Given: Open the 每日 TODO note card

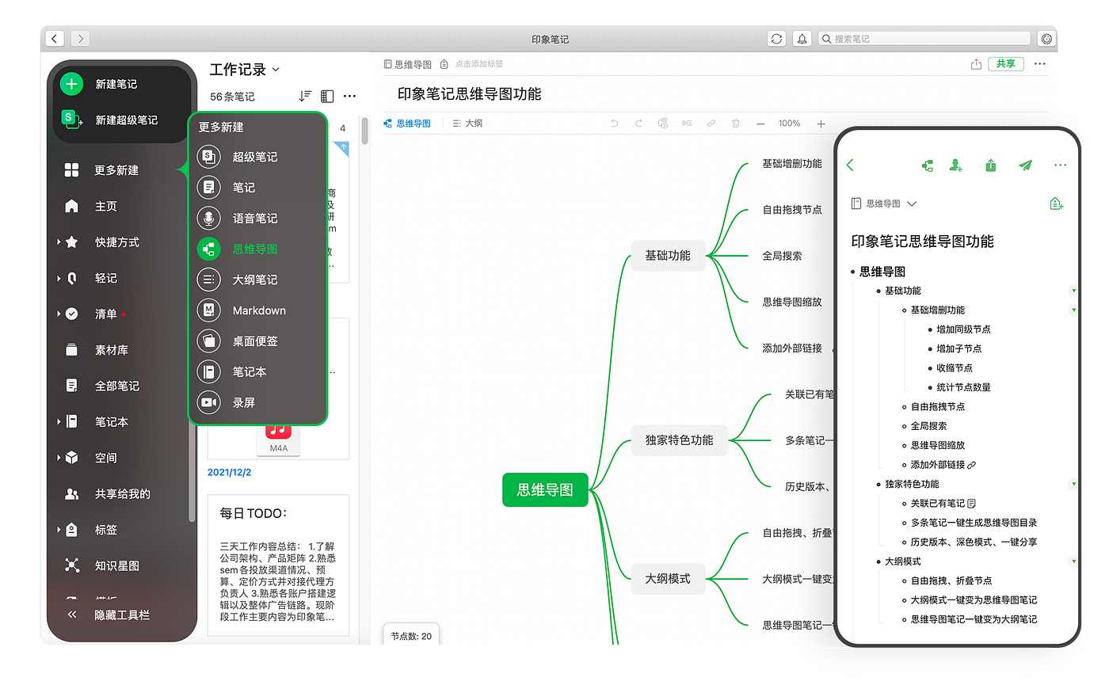Looking at the screenshot, I should pyautogui.click(x=278, y=565).
